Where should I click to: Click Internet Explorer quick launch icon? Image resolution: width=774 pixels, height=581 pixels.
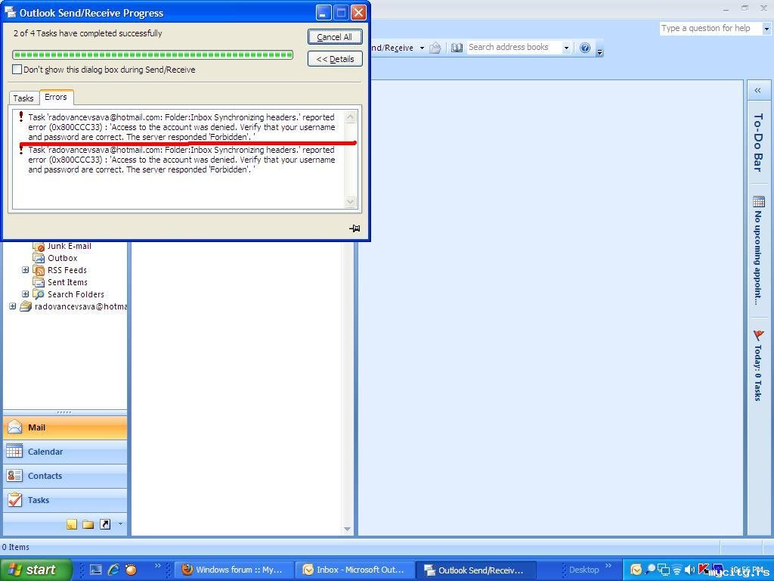point(113,569)
